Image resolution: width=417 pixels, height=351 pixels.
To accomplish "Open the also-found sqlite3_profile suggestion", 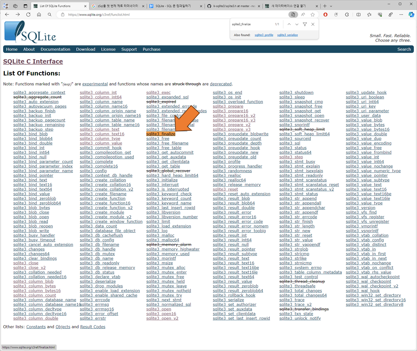I will click(x=264, y=35).
